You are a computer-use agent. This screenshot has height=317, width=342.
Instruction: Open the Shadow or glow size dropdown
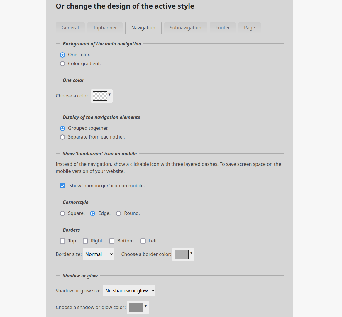tap(129, 291)
